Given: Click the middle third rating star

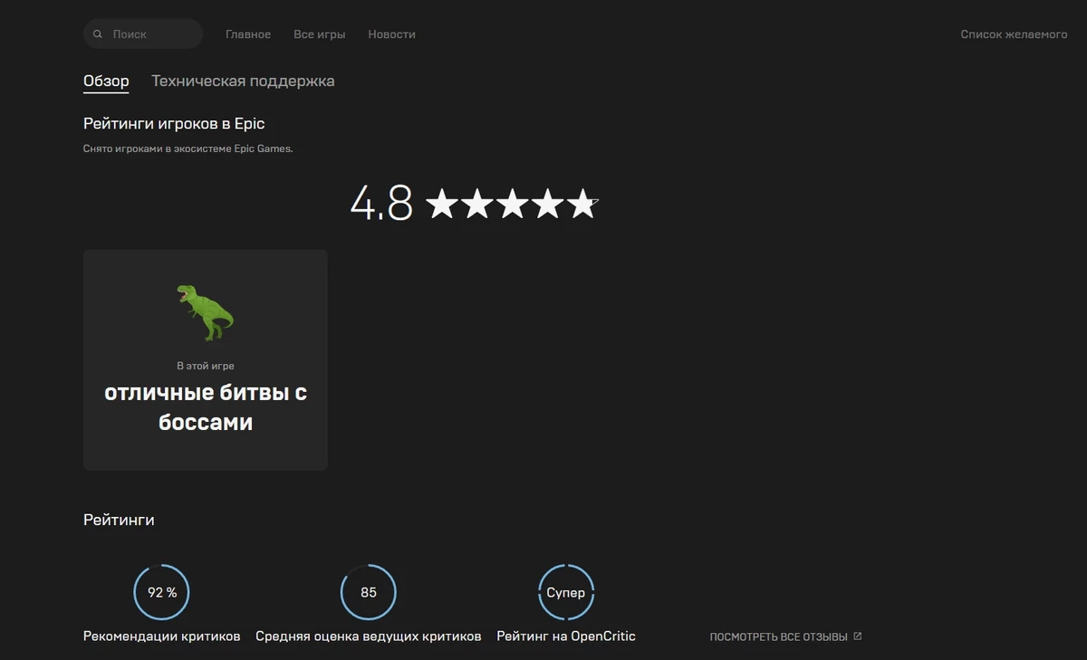Looking at the screenshot, I should pos(512,205).
